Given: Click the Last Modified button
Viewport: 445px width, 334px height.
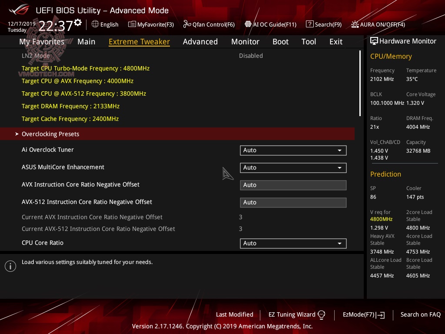Looking at the screenshot, I should click(x=234, y=314).
